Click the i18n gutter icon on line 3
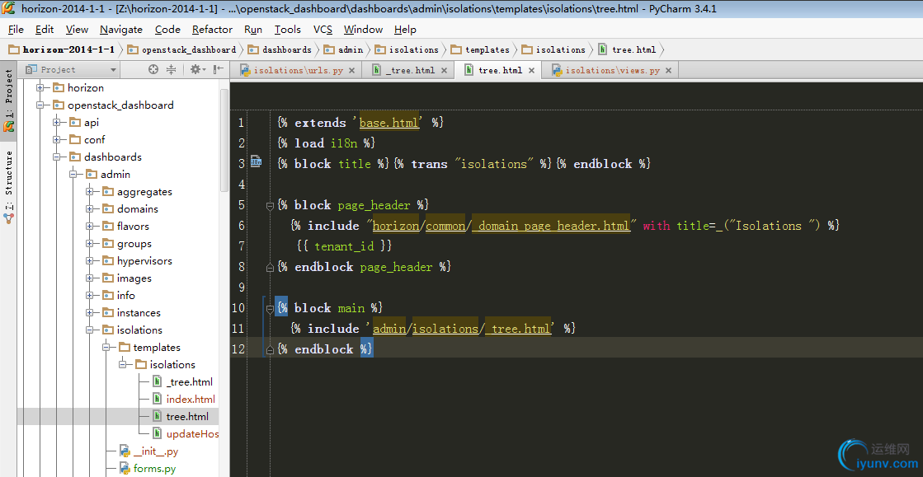This screenshot has height=477, width=923. pyautogui.click(x=256, y=163)
